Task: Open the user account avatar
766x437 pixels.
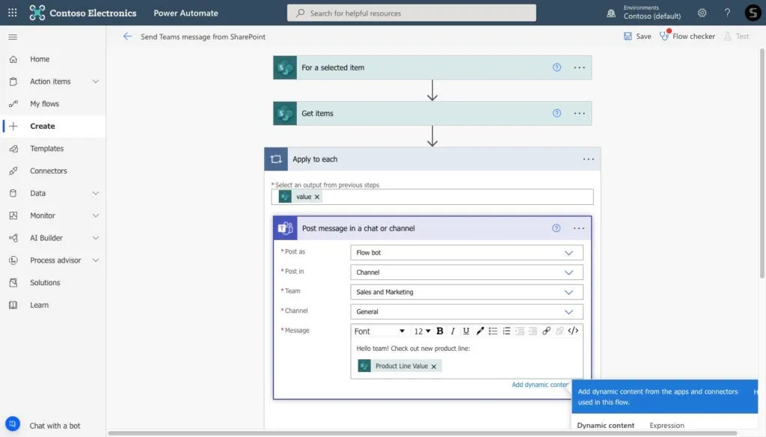Action: click(753, 13)
